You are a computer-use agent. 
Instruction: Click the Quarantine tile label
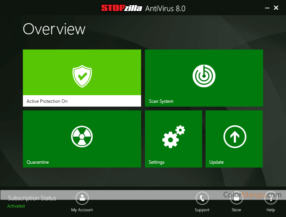[x=38, y=162]
